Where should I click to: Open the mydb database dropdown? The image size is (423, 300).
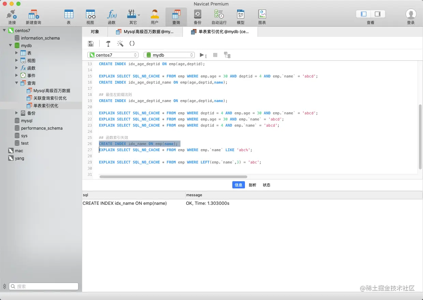click(169, 55)
